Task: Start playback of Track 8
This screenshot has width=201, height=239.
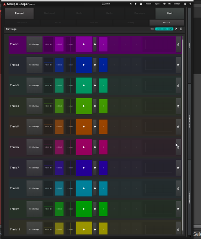Action: pos(84,188)
